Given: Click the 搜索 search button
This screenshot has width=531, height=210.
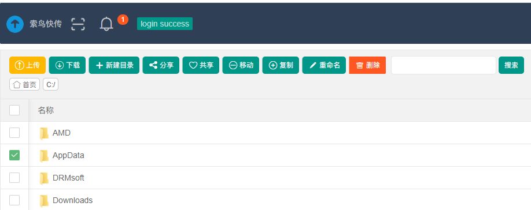Looking at the screenshot, I should (511, 65).
